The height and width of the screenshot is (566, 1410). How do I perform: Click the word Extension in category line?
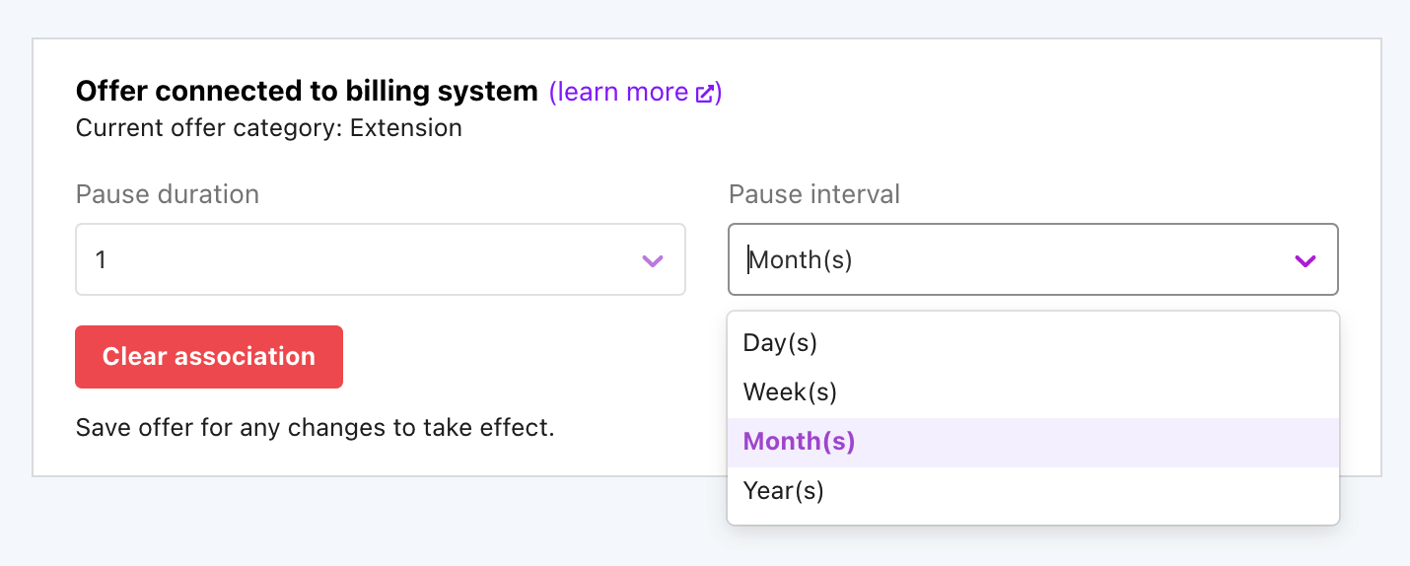pyautogui.click(x=405, y=128)
